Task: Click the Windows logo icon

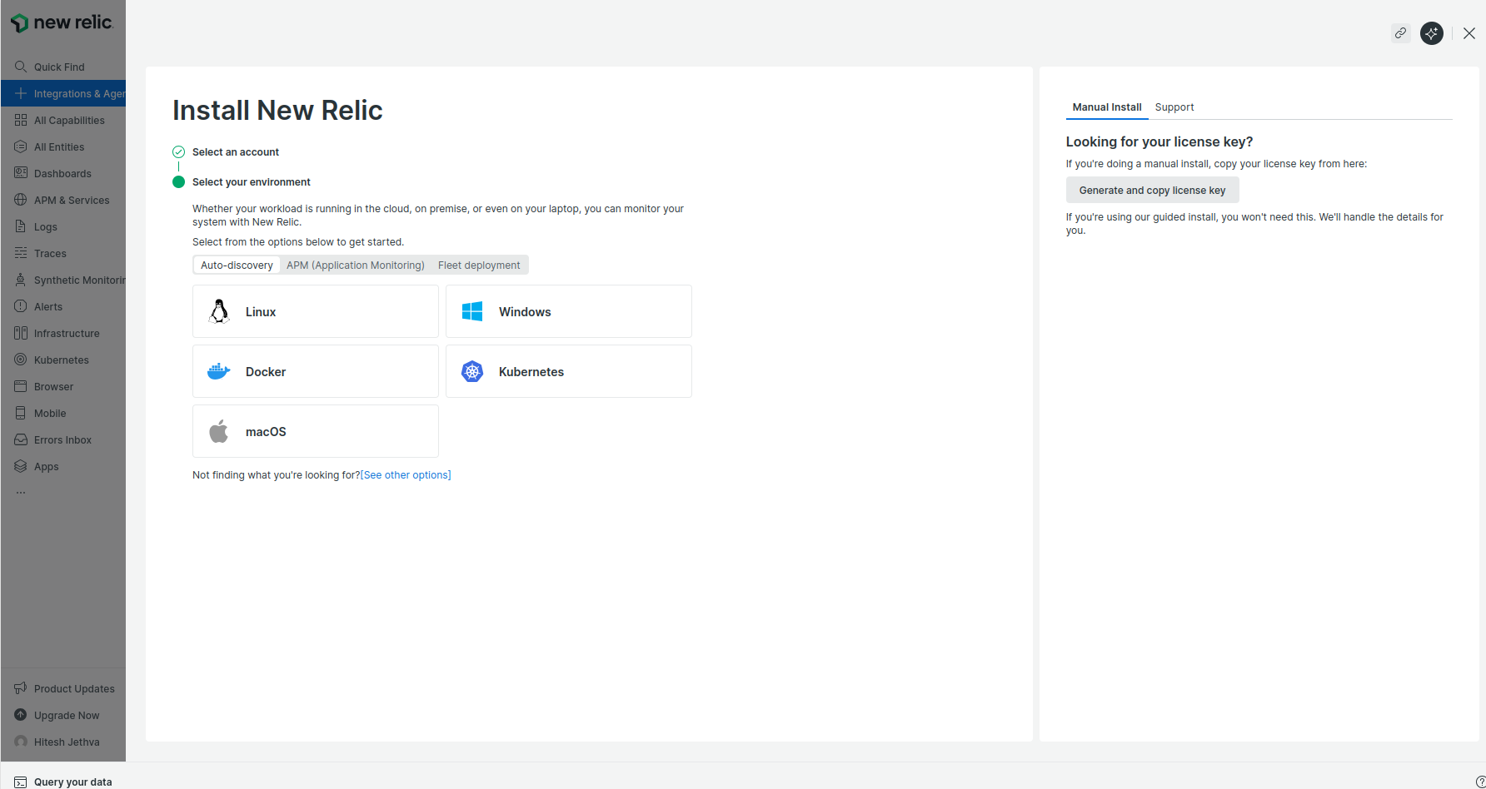Action: [472, 311]
